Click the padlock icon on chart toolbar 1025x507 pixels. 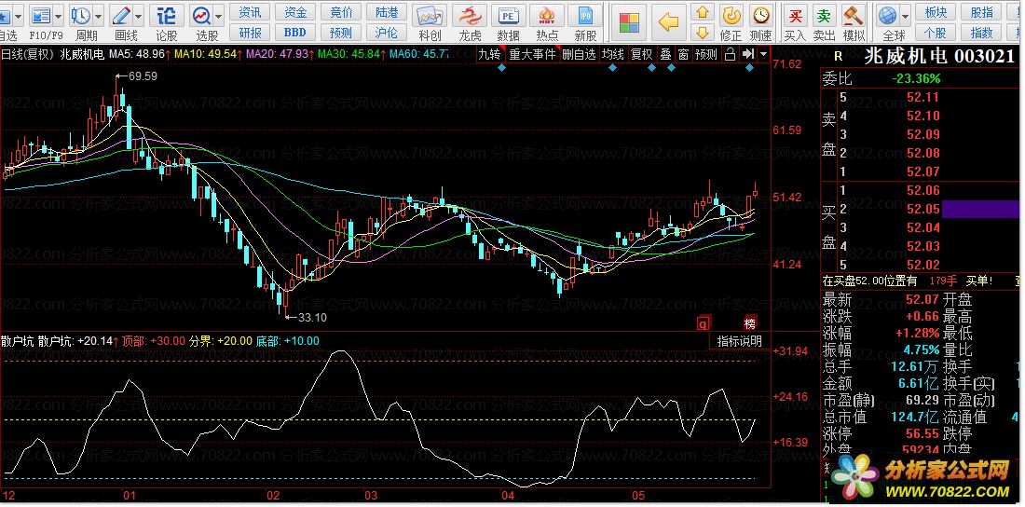coord(731,55)
